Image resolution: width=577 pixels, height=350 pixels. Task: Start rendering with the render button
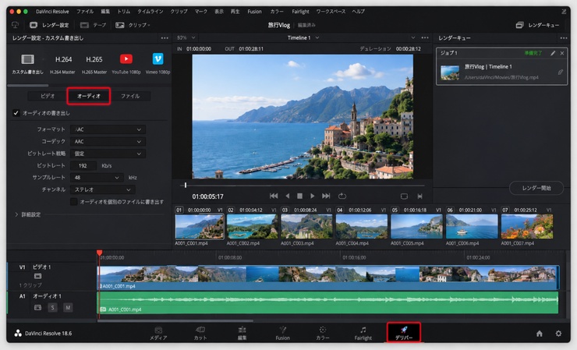(536, 188)
